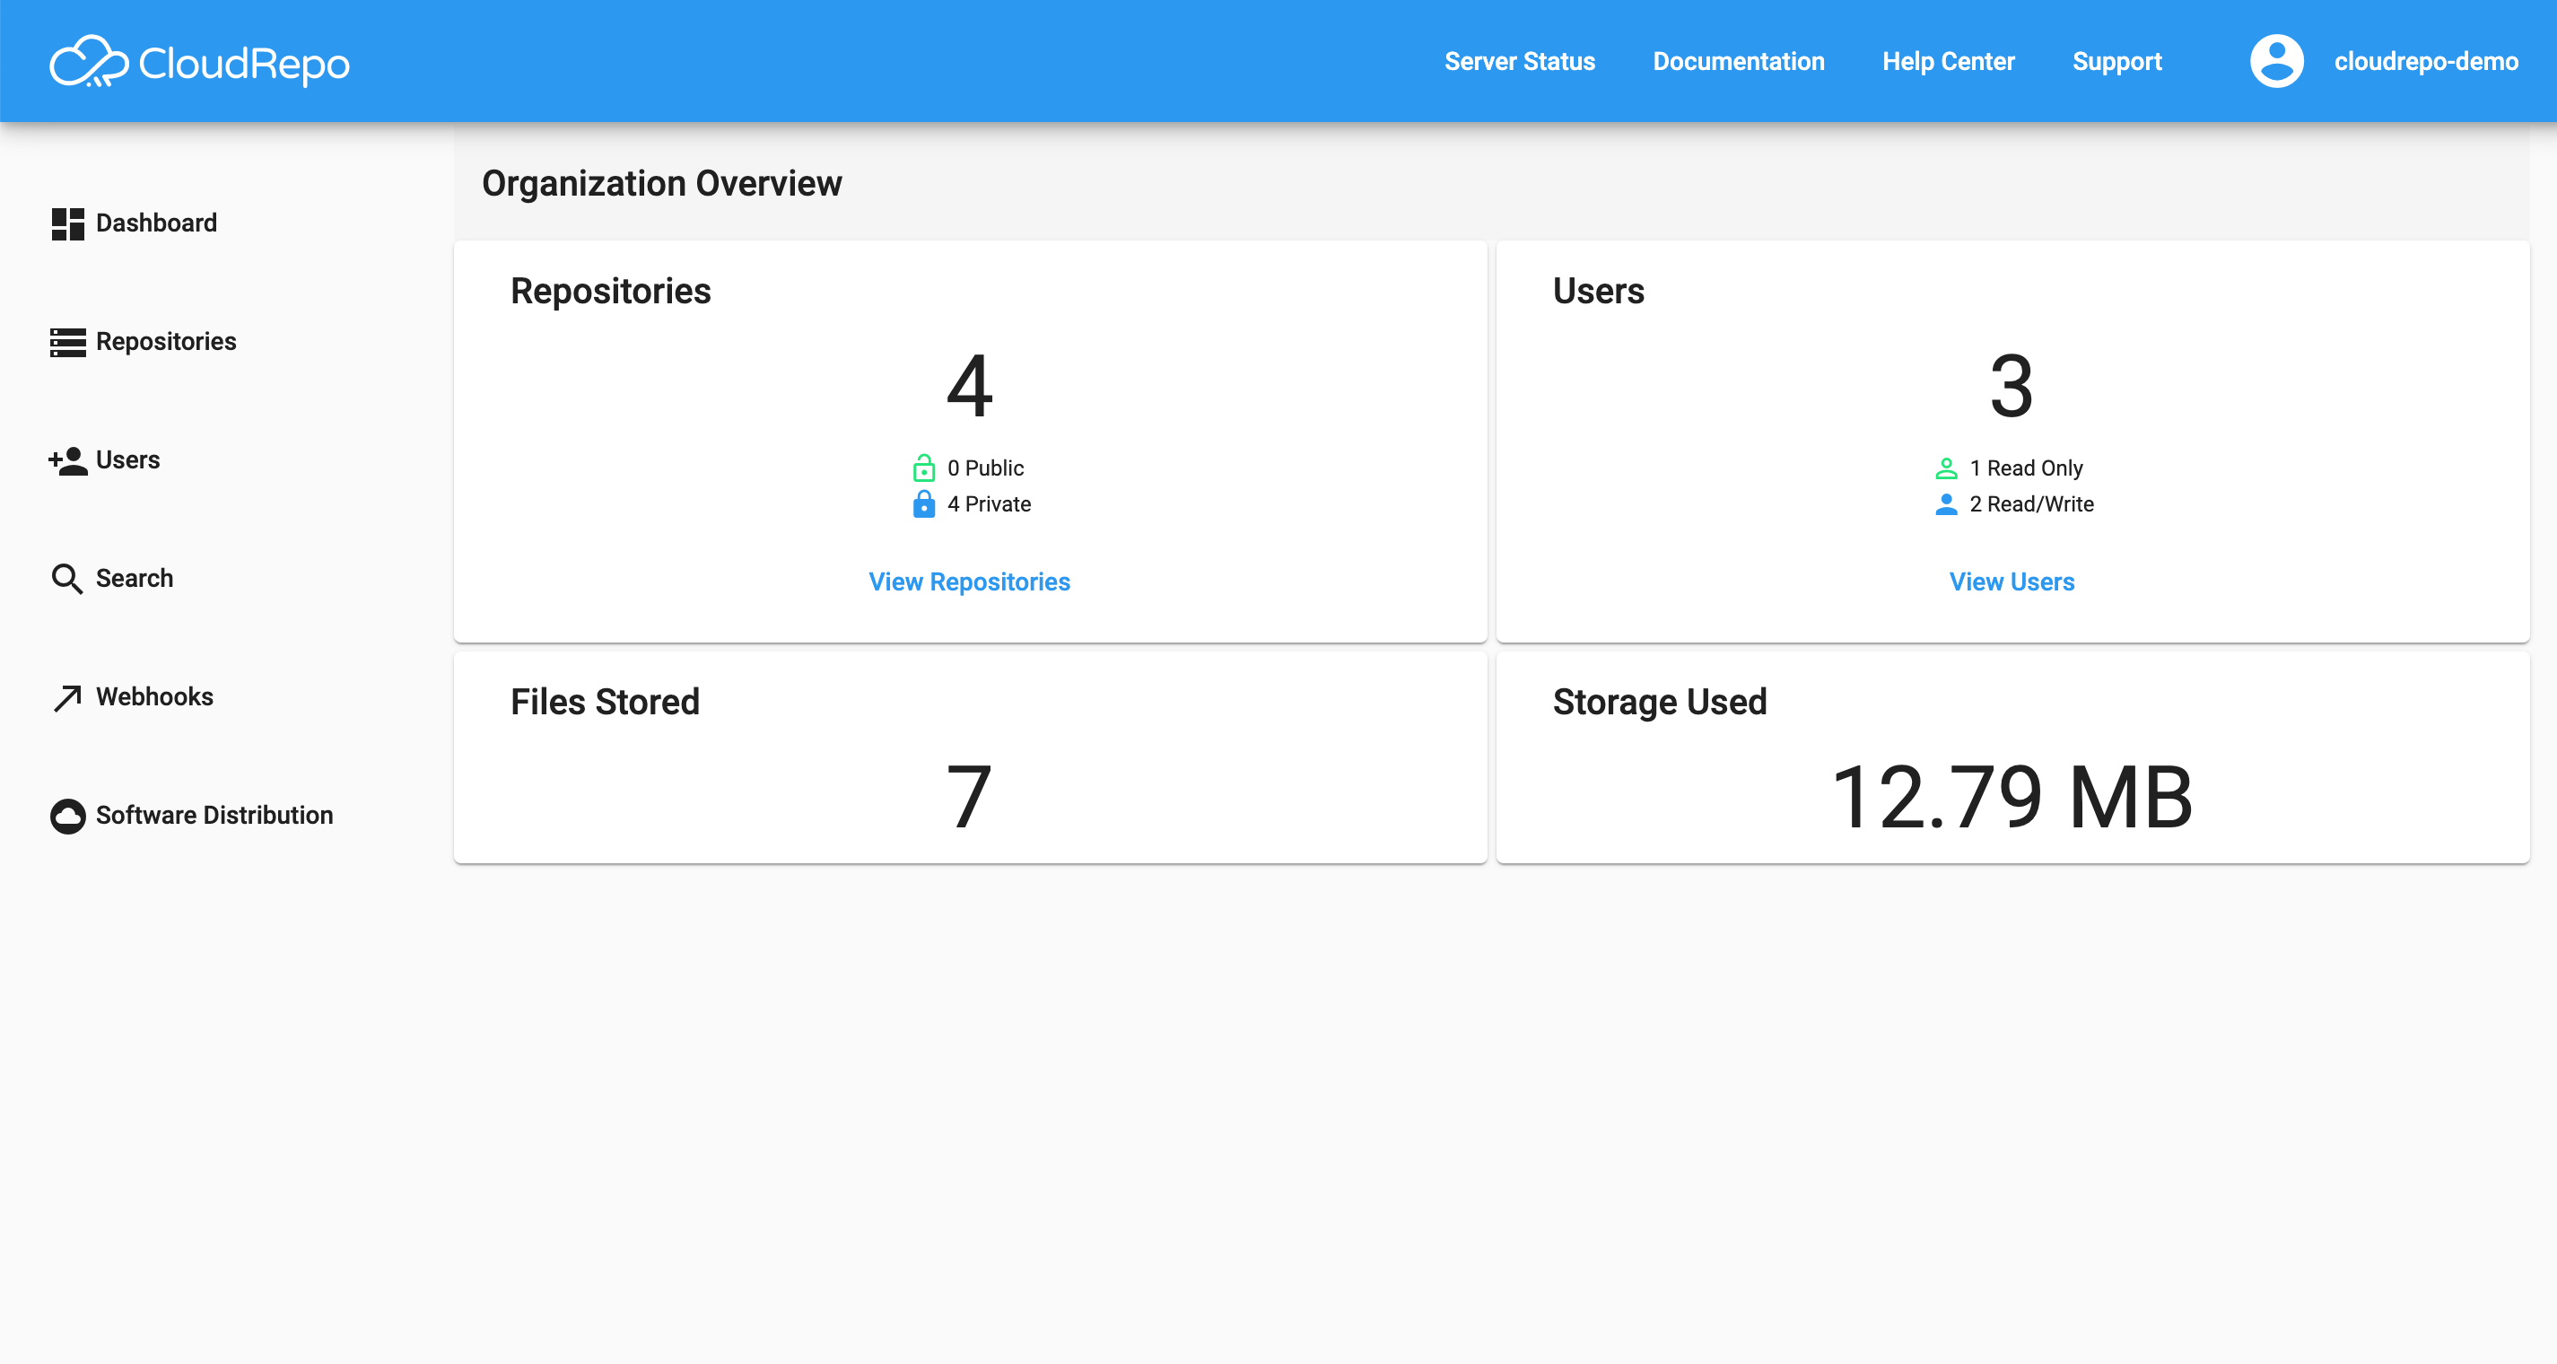2557x1364 pixels.
Task: Click the Storage Used card title
Action: point(1660,702)
